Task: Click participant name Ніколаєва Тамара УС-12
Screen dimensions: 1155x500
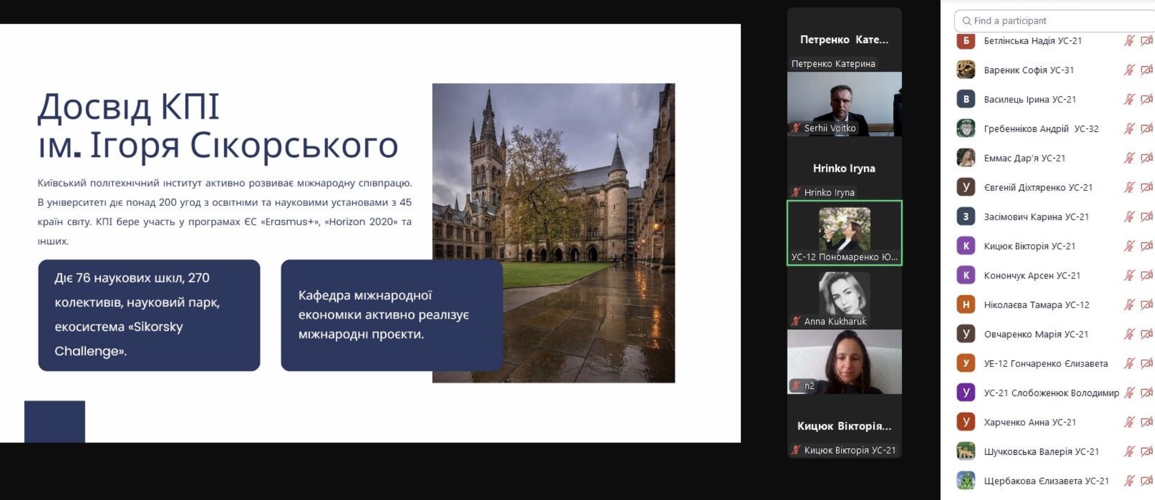Action: (1036, 305)
